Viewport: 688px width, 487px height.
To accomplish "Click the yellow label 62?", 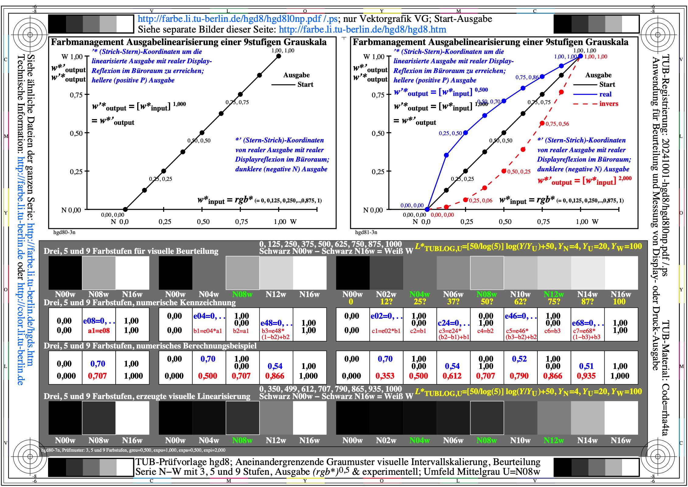I will click(520, 302).
